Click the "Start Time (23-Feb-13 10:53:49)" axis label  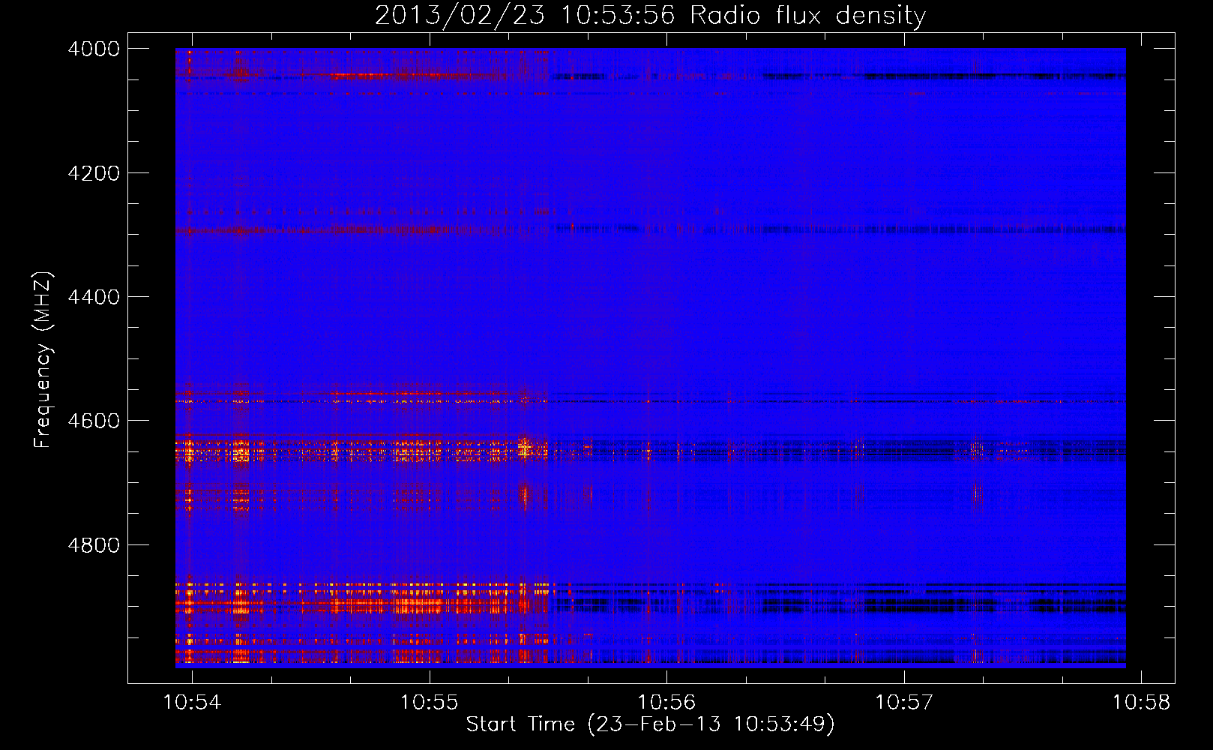(x=650, y=724)
